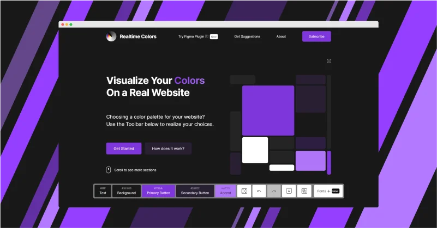The width and height of the screenshot is (437, 228).
Task: Click the 'Visualize Your Colors' heading
Action: [x=155, y=81]
